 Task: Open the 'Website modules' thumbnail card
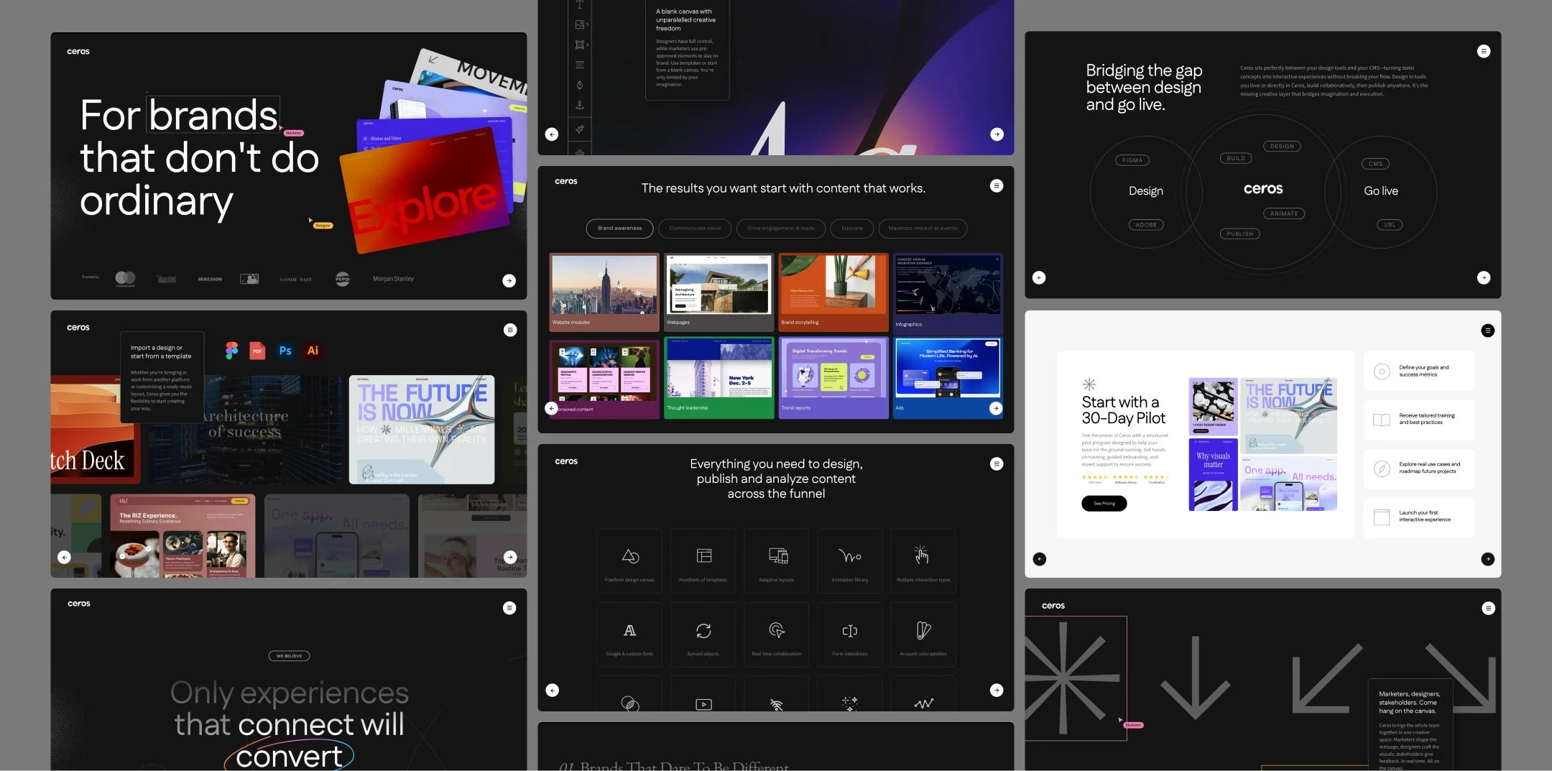[604, 292]
